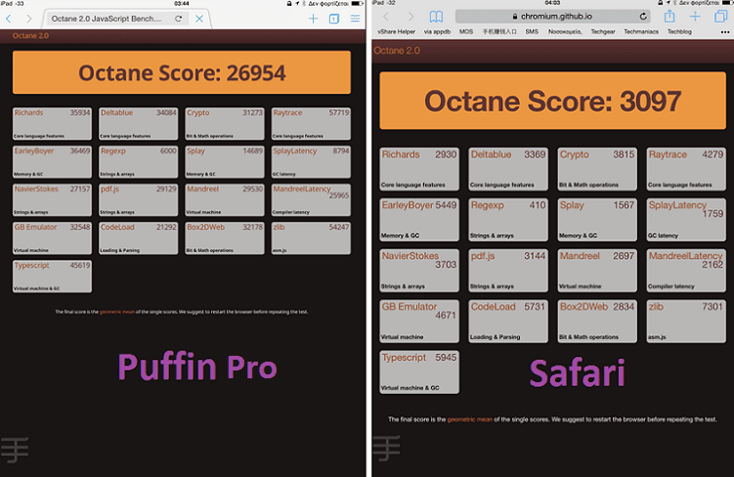Select Crypto 31273 result box

224,123
